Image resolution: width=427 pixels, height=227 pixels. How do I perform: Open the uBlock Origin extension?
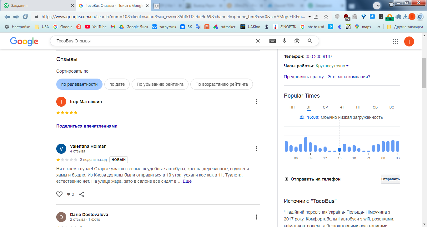pyautogui.click(x=346, y=17)
